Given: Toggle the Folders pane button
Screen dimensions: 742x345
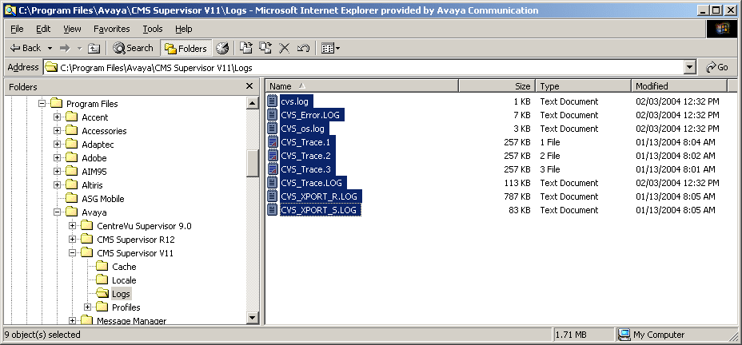Looking at the screenshot, I should 186,48.
